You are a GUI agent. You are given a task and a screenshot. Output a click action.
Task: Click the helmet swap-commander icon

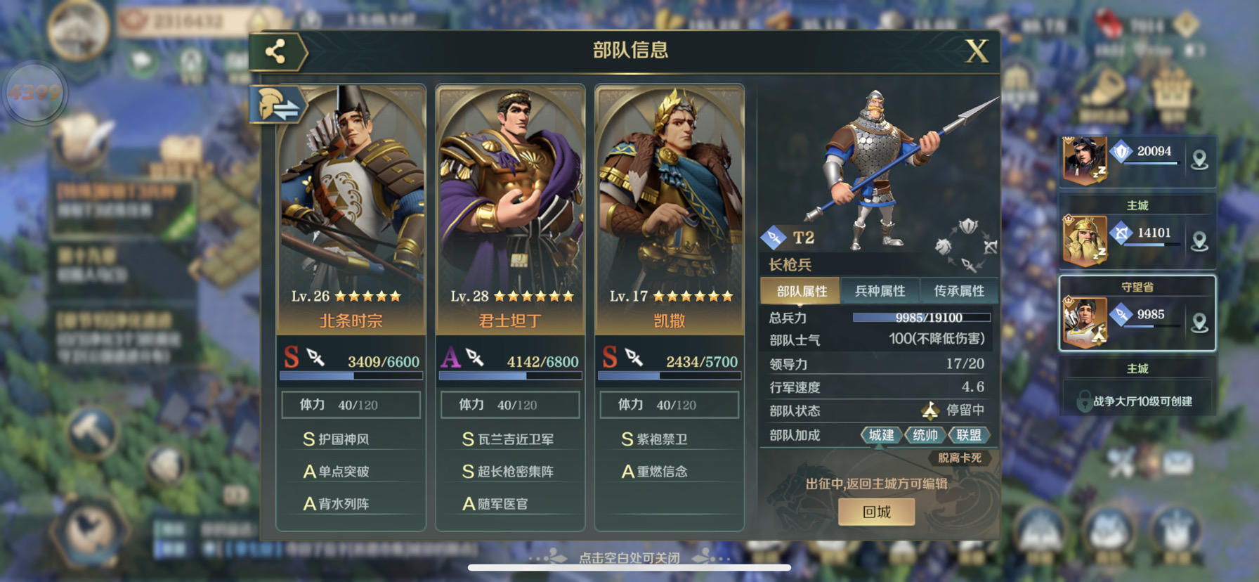pyautogui.click(x=276, y=105)
